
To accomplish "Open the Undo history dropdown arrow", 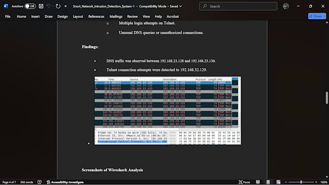I will [52, 6].
